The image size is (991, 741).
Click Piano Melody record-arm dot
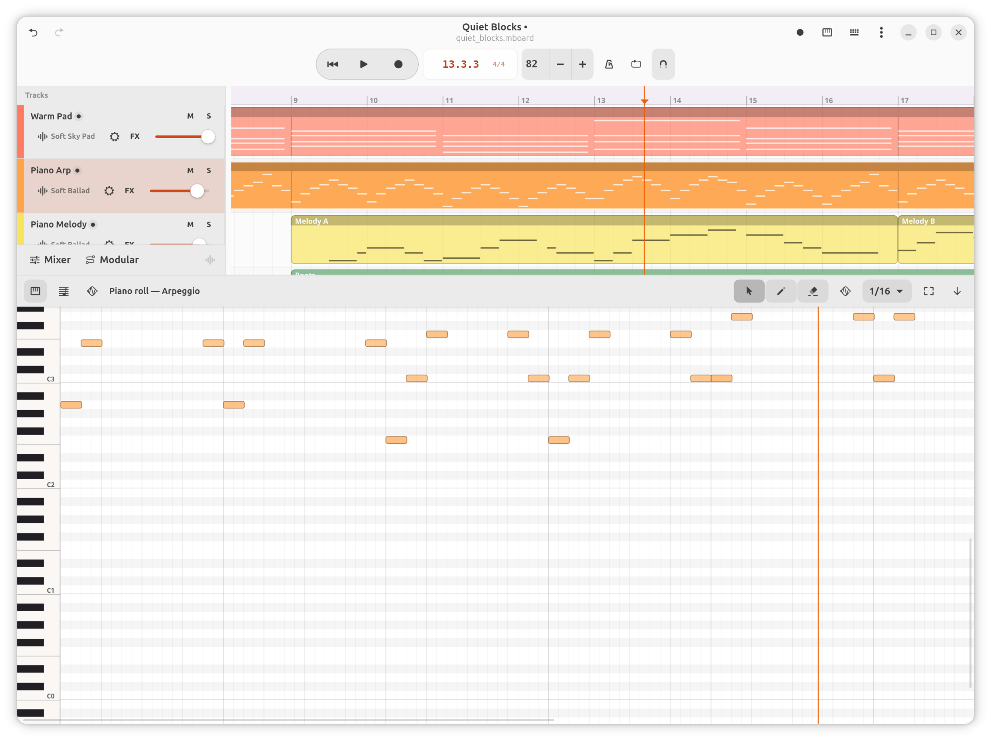coord(93,225)
